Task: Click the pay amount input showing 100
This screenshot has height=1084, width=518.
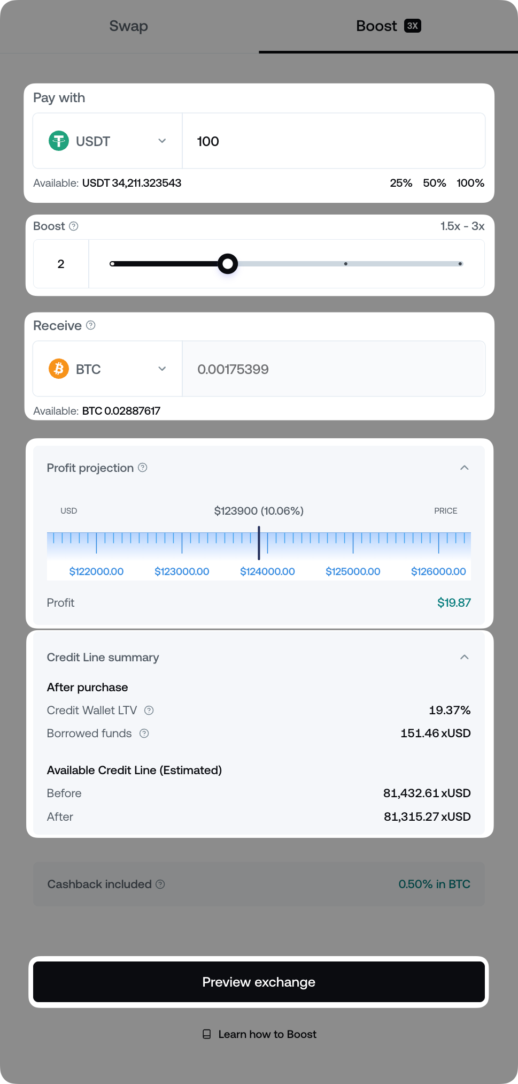Action: pyautogui.click(x=333, y=141)
